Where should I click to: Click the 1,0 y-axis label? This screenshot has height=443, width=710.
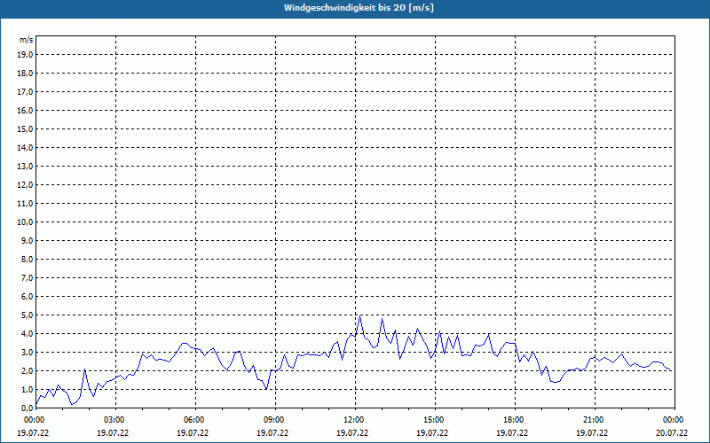27,389
